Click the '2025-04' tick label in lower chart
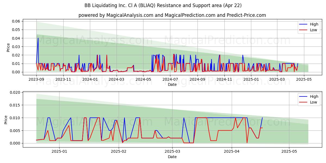 232,152
